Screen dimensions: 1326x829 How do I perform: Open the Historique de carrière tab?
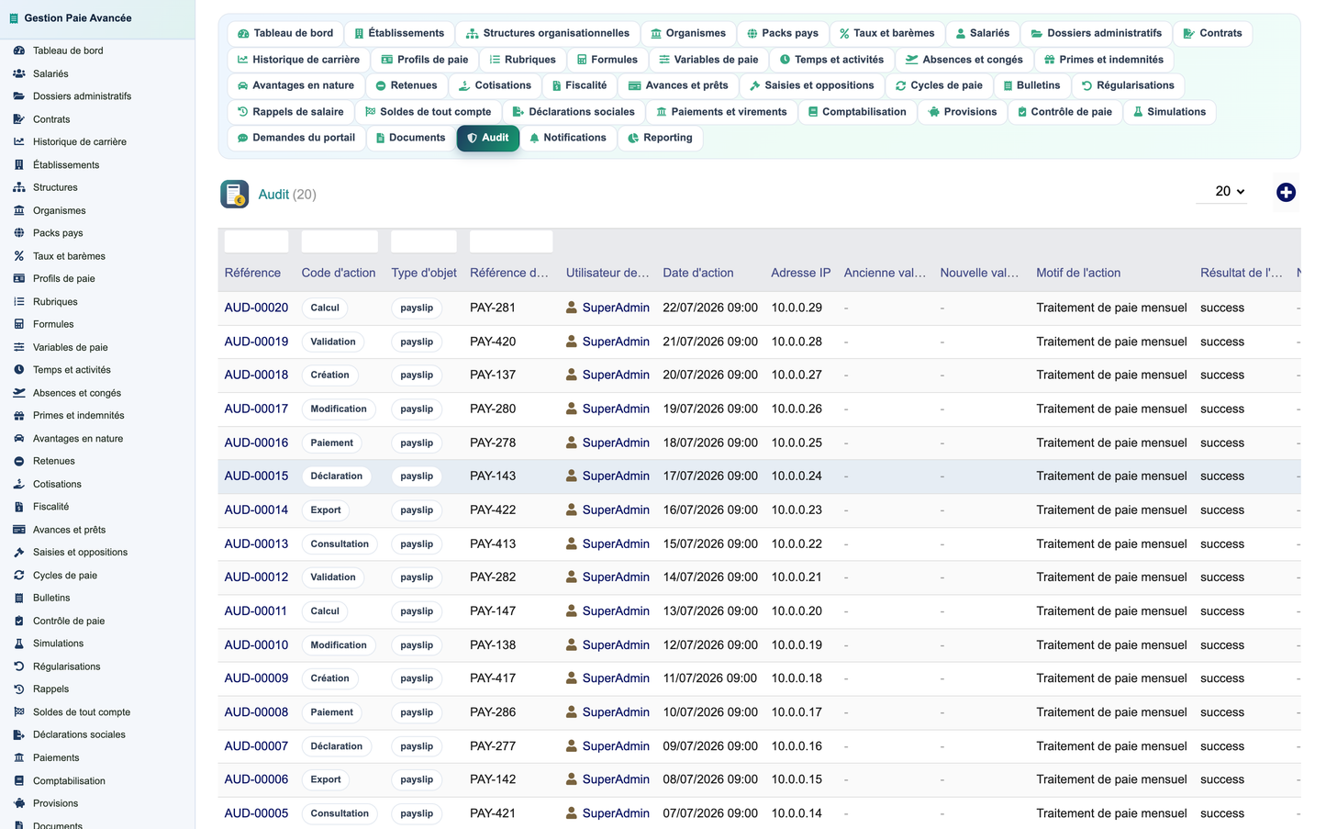[298, 60]
